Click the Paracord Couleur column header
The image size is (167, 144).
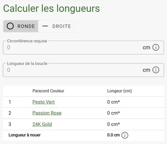coord(48,91)
